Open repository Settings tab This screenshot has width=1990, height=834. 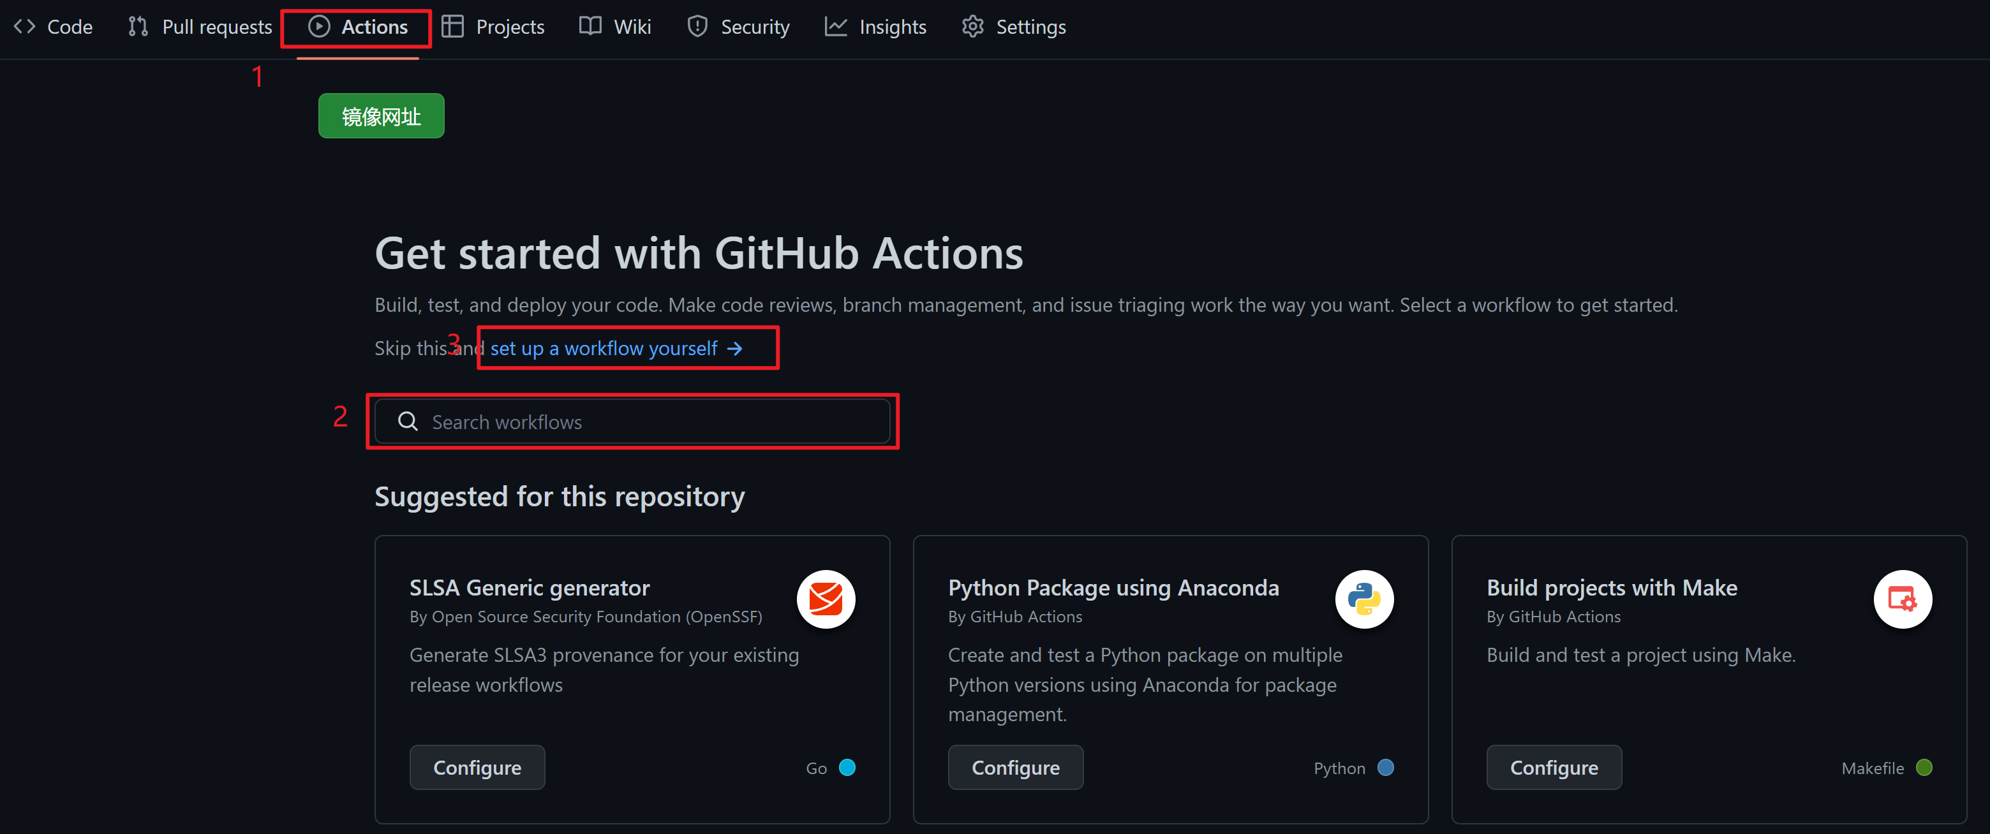[x=1014, y=27]
